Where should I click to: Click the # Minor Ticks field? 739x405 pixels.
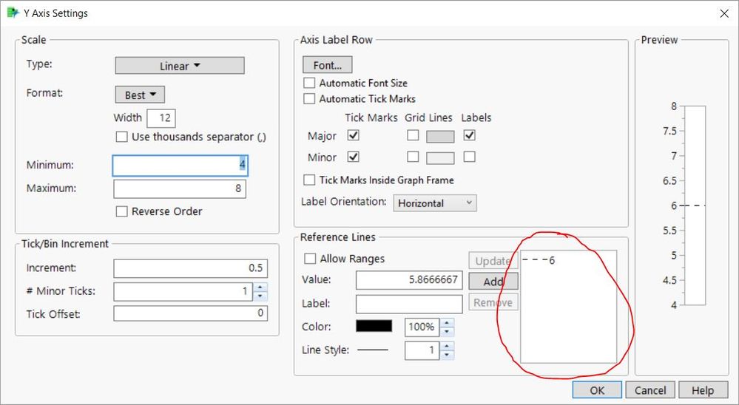tap(183, 291)
